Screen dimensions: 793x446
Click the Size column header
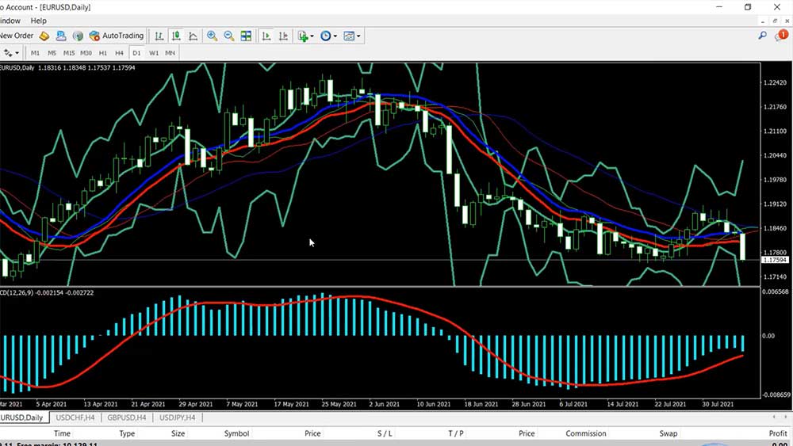click(x=178, y=433)
